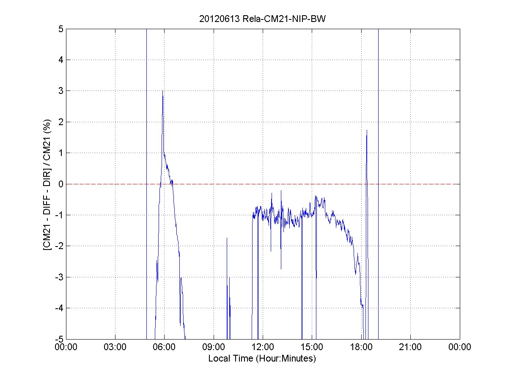Viewport: 508px width, 381px height.
Task: Click the y-axis tick label -5
Action: (60, 339)
